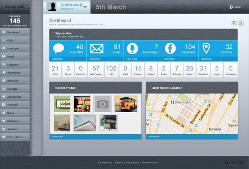Open Recordings in the sidebar menu
249x169 pixels.
pyautogui.click(x=15, y=73)
